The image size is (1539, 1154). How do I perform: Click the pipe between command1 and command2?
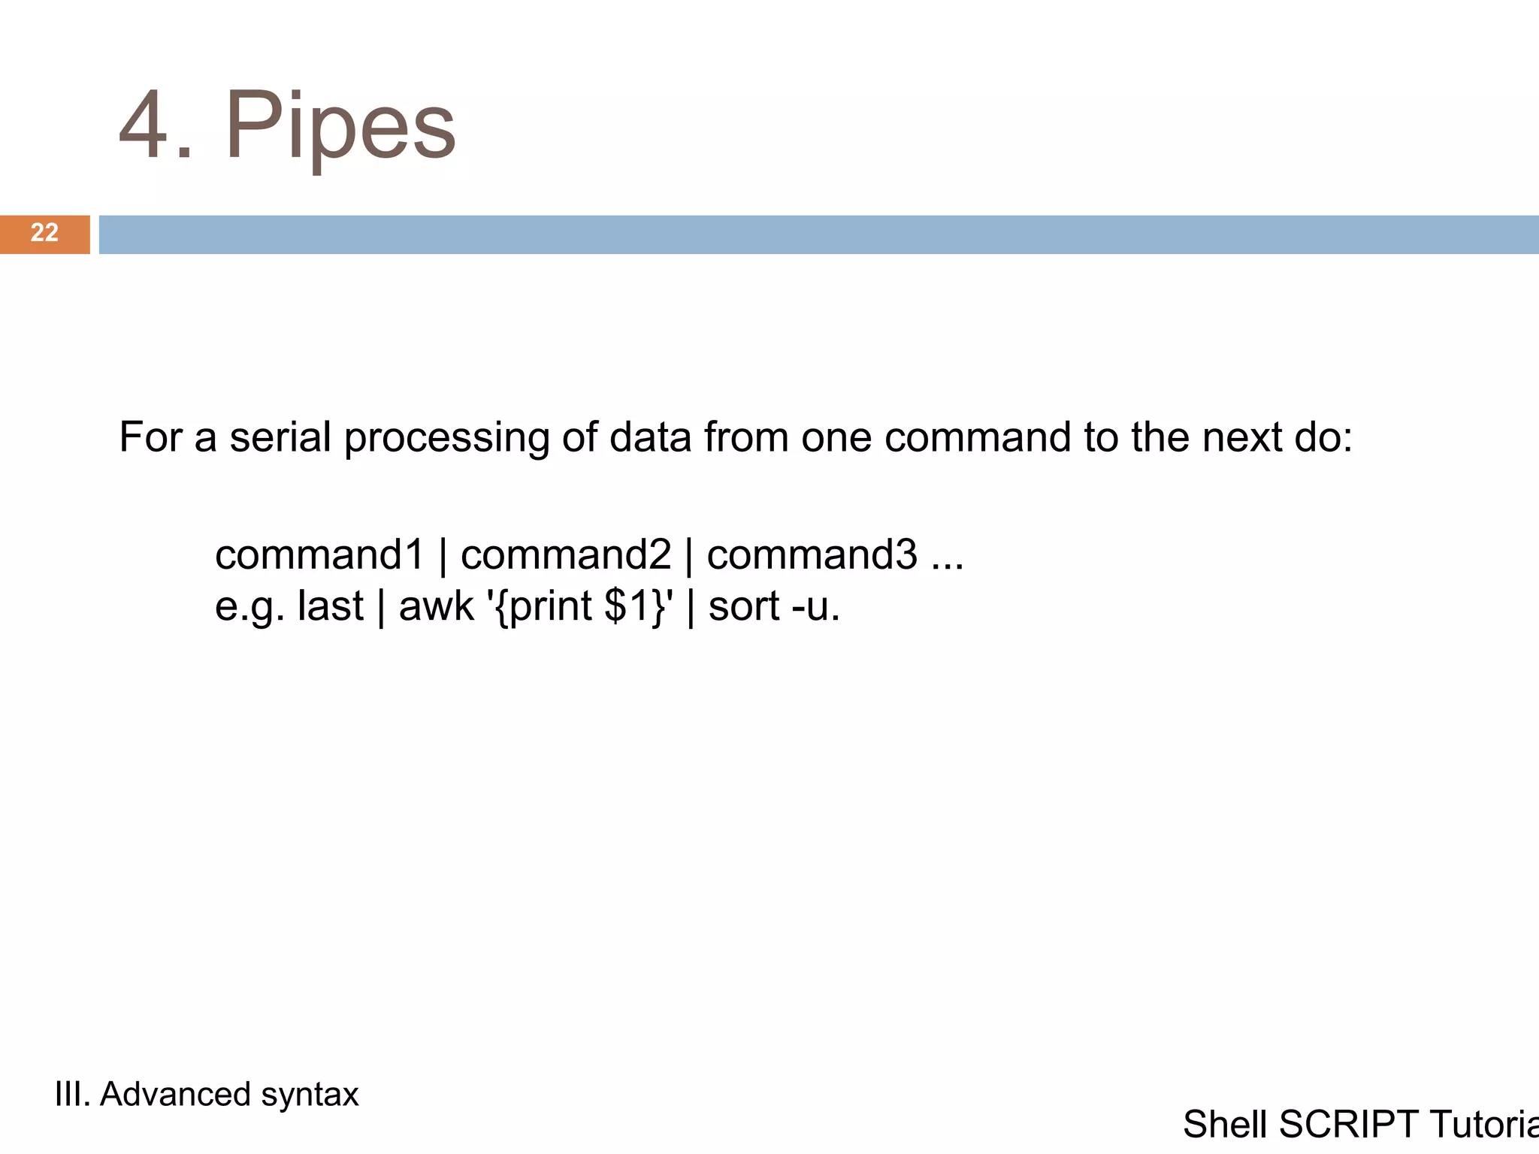(x=443, y=556)
